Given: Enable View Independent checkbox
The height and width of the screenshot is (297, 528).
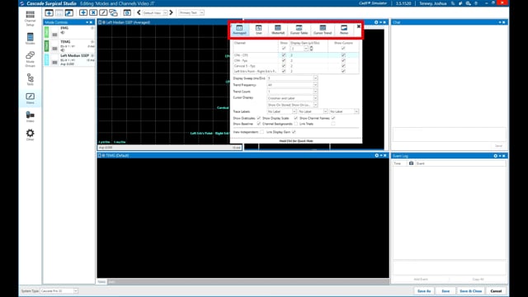Looking at the screenshot, I should (x=262, y=132).
